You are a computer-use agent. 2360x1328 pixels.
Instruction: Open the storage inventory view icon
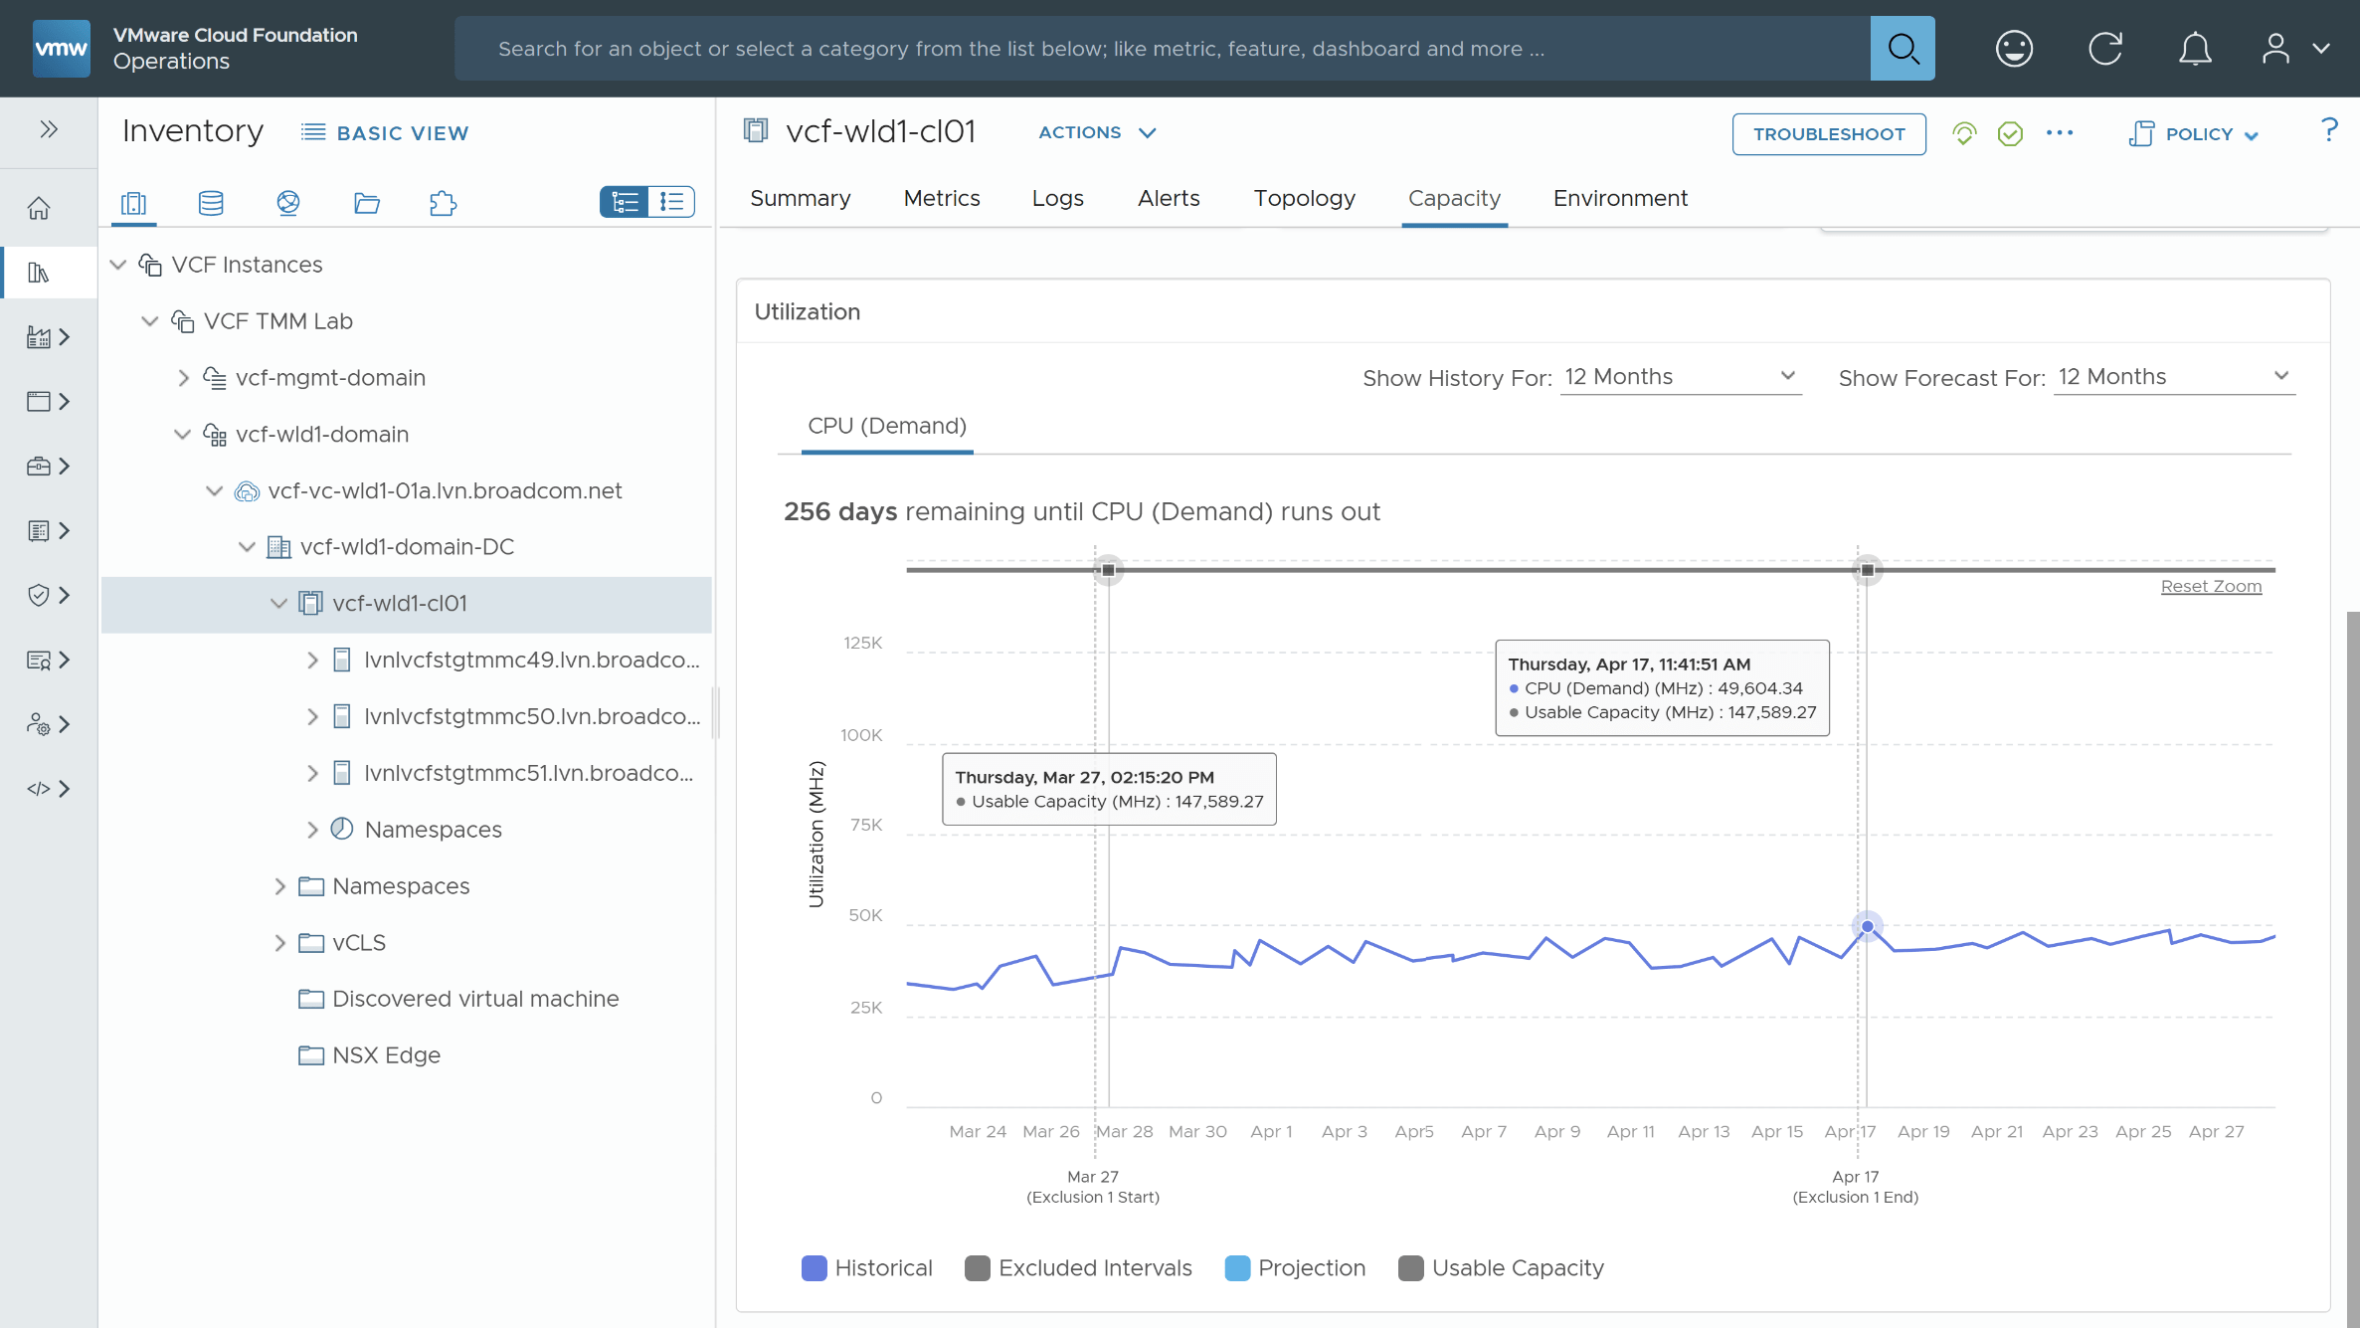pyautogui.click(x=211, y=202)
